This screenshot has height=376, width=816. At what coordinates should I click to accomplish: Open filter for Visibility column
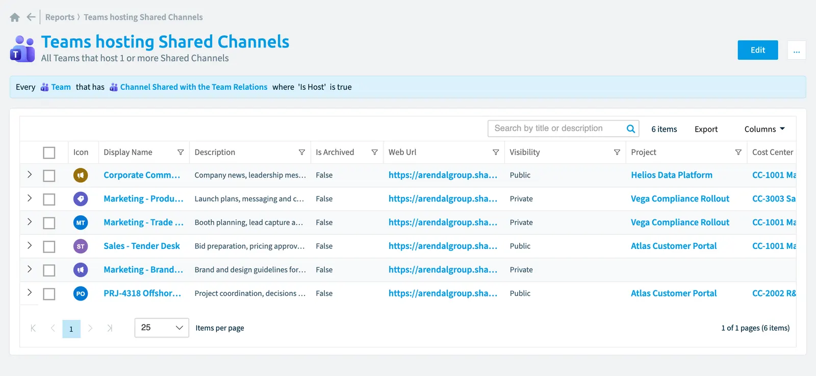pos(617,152)
